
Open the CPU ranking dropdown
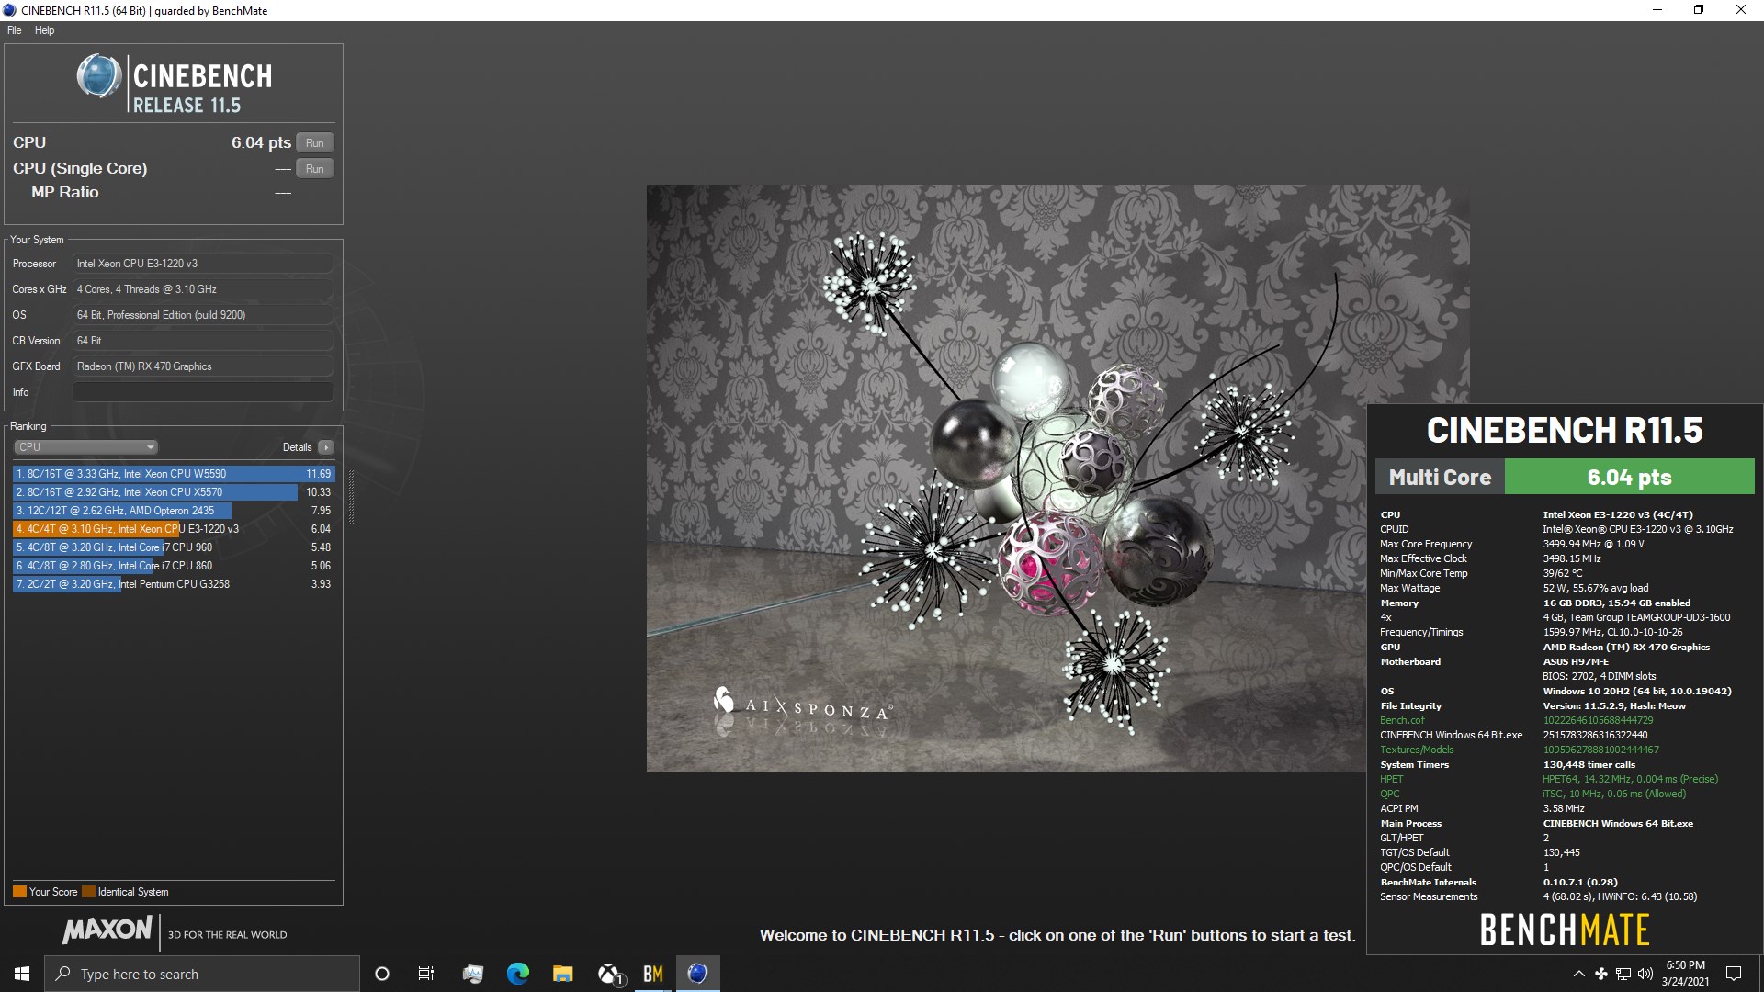pos(85,447)
